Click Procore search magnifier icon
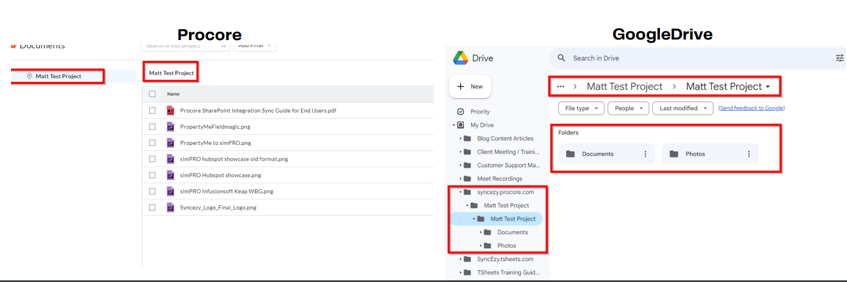The width and height of the screenshot is (847, 282). [x=224, y=46]
